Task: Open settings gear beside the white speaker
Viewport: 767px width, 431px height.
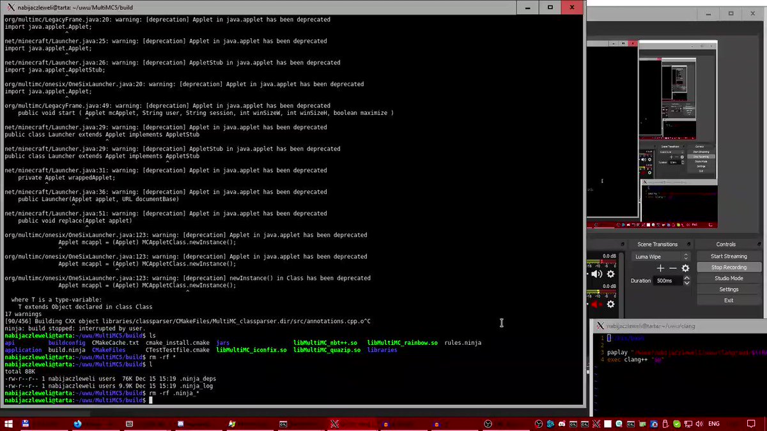Action: [x=610, y=274]
